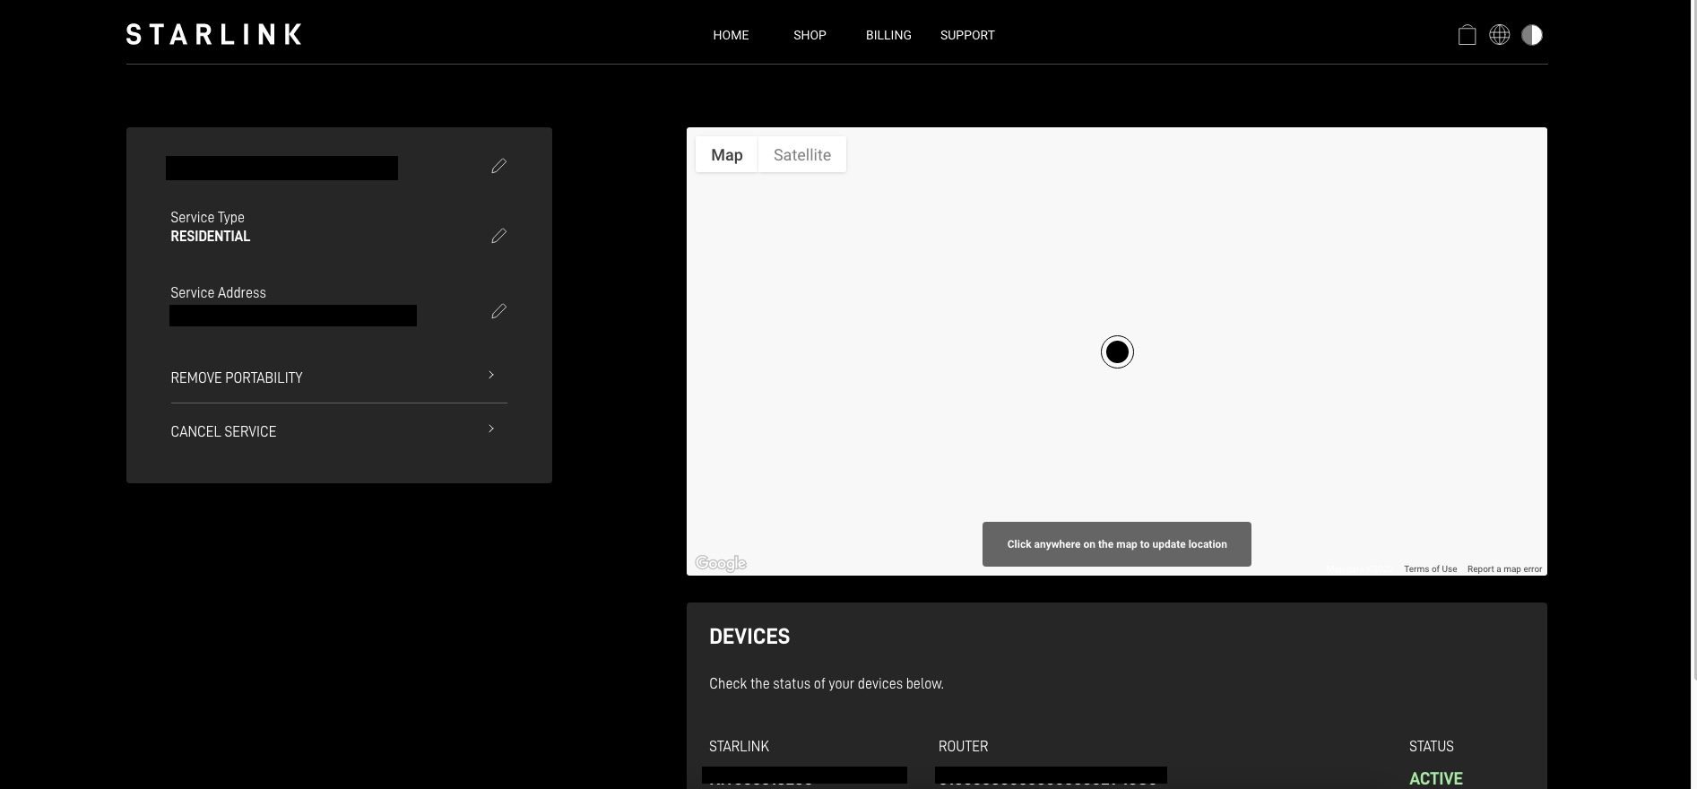Click the STATUS column header
The width and height of the screenshot is (1697, 789).
pyautogui.click(x=1432, y=746)
